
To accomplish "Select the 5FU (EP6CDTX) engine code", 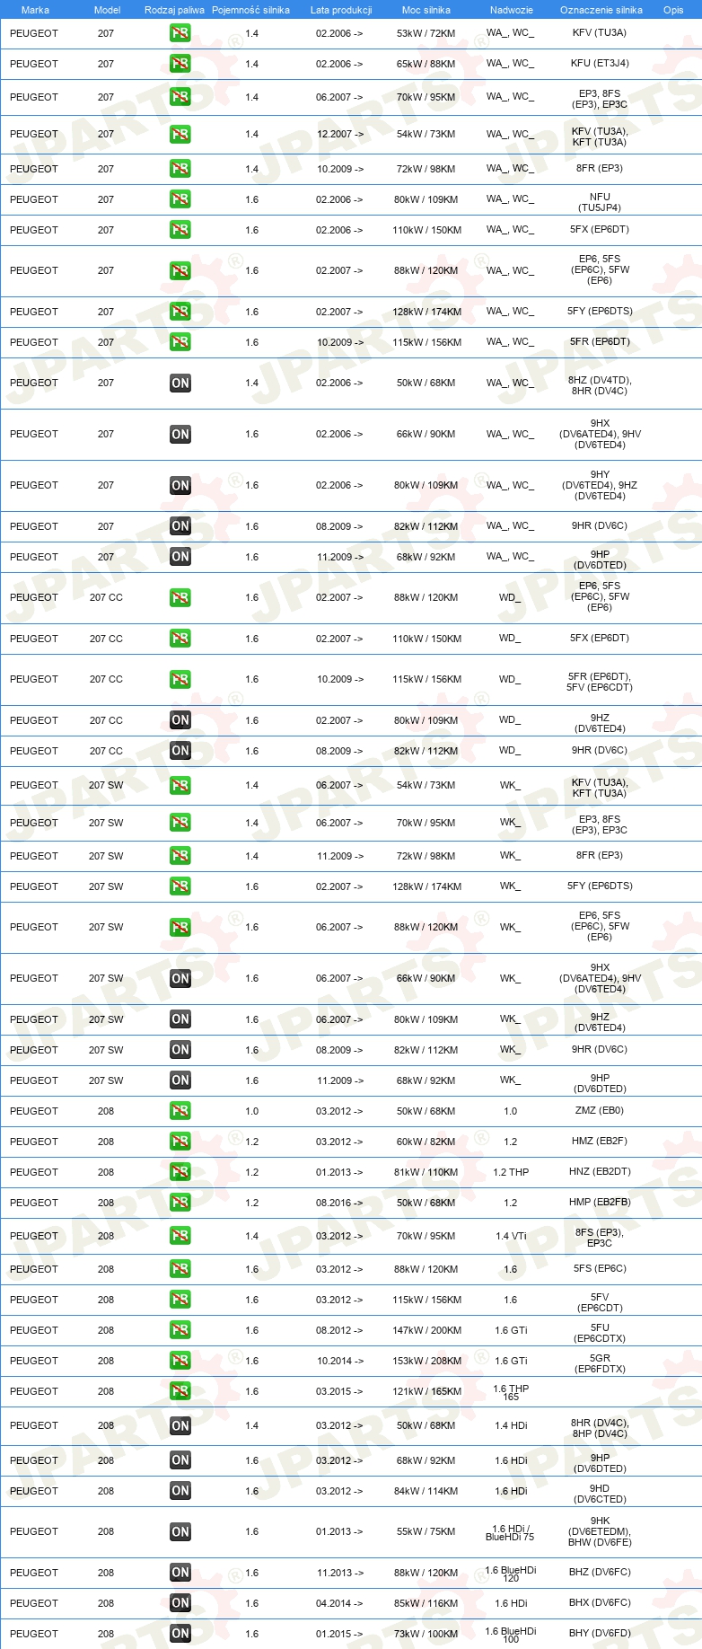I will (601, 1333).
